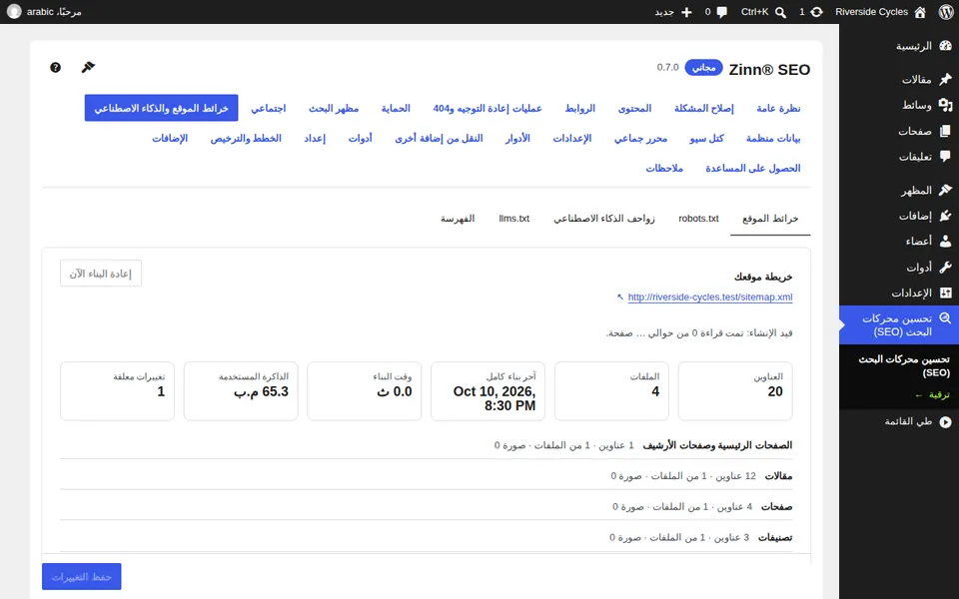This screenshot has width=959, height=599.
Task: Open الحصول على المساعدة link
Action: pos(753,168)
